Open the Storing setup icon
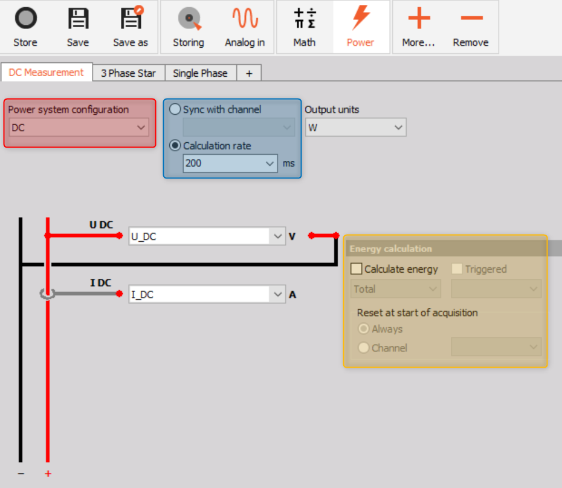 pyautogui.click(x=189, y=18)
